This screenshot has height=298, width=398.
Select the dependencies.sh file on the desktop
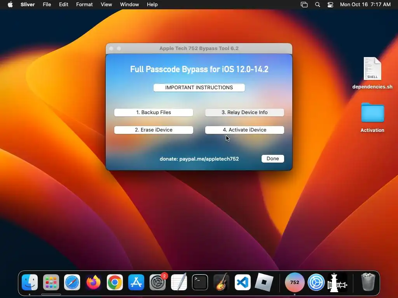[372, 73]
